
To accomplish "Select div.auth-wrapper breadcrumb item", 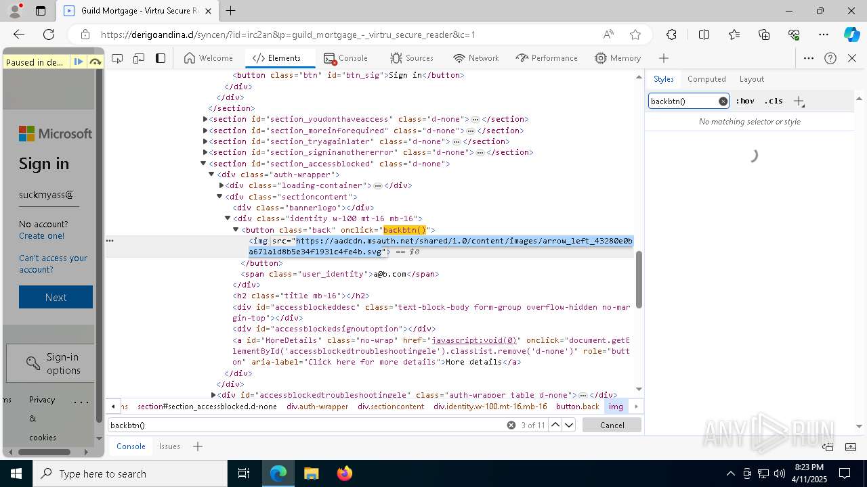I will 317,407.
